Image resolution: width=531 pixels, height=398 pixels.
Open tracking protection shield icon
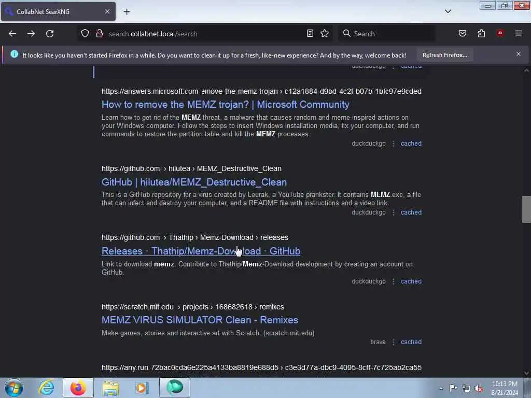pos(85,33)
